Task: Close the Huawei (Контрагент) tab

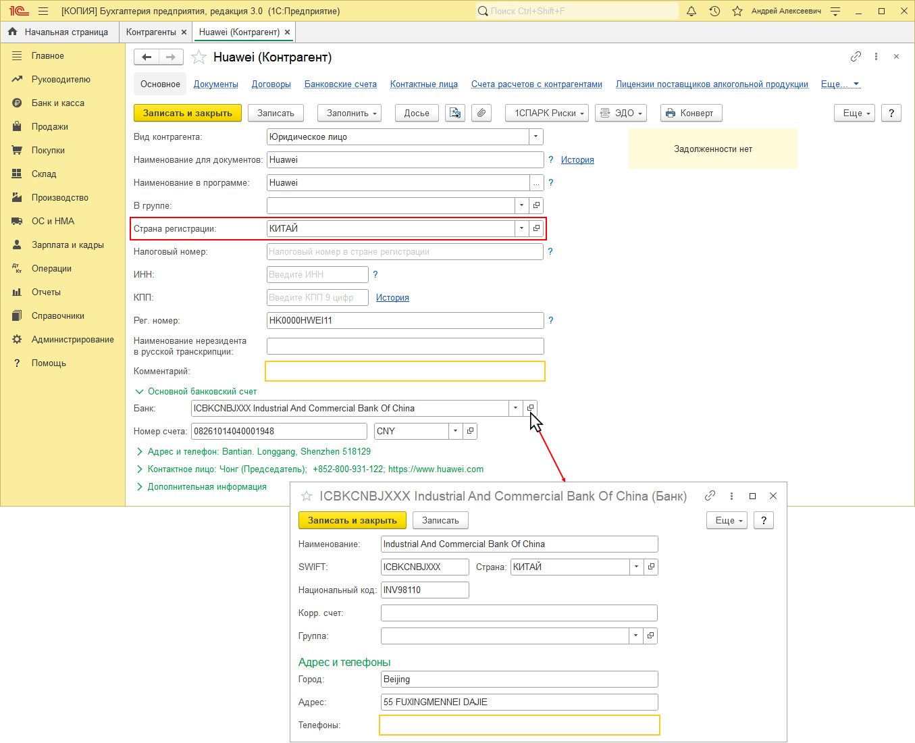Action: click(287, 32)
